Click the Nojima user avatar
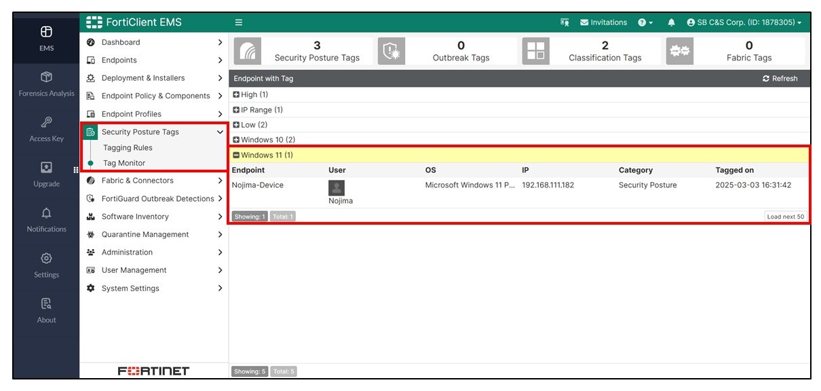Viewport: 821px width, 391px height. [x=337, y=188]
